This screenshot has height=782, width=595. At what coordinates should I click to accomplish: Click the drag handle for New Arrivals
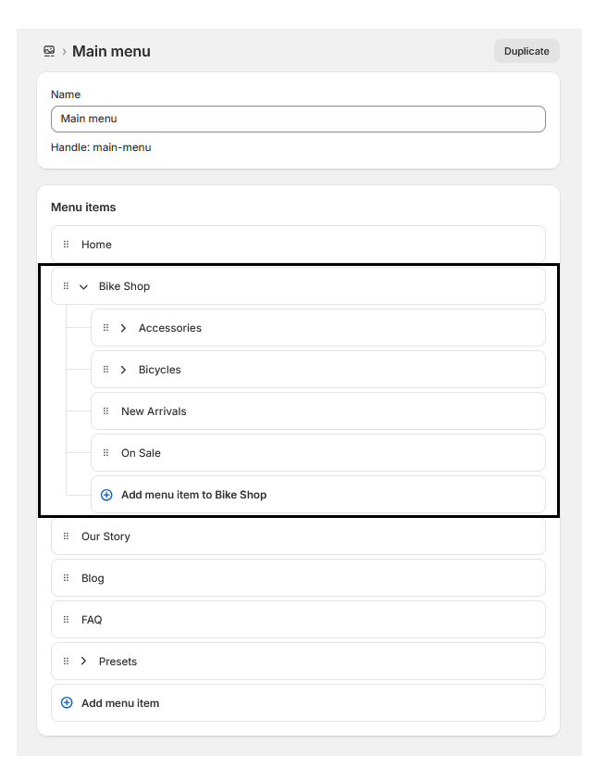pyautogui.click(x=105, y=411)
